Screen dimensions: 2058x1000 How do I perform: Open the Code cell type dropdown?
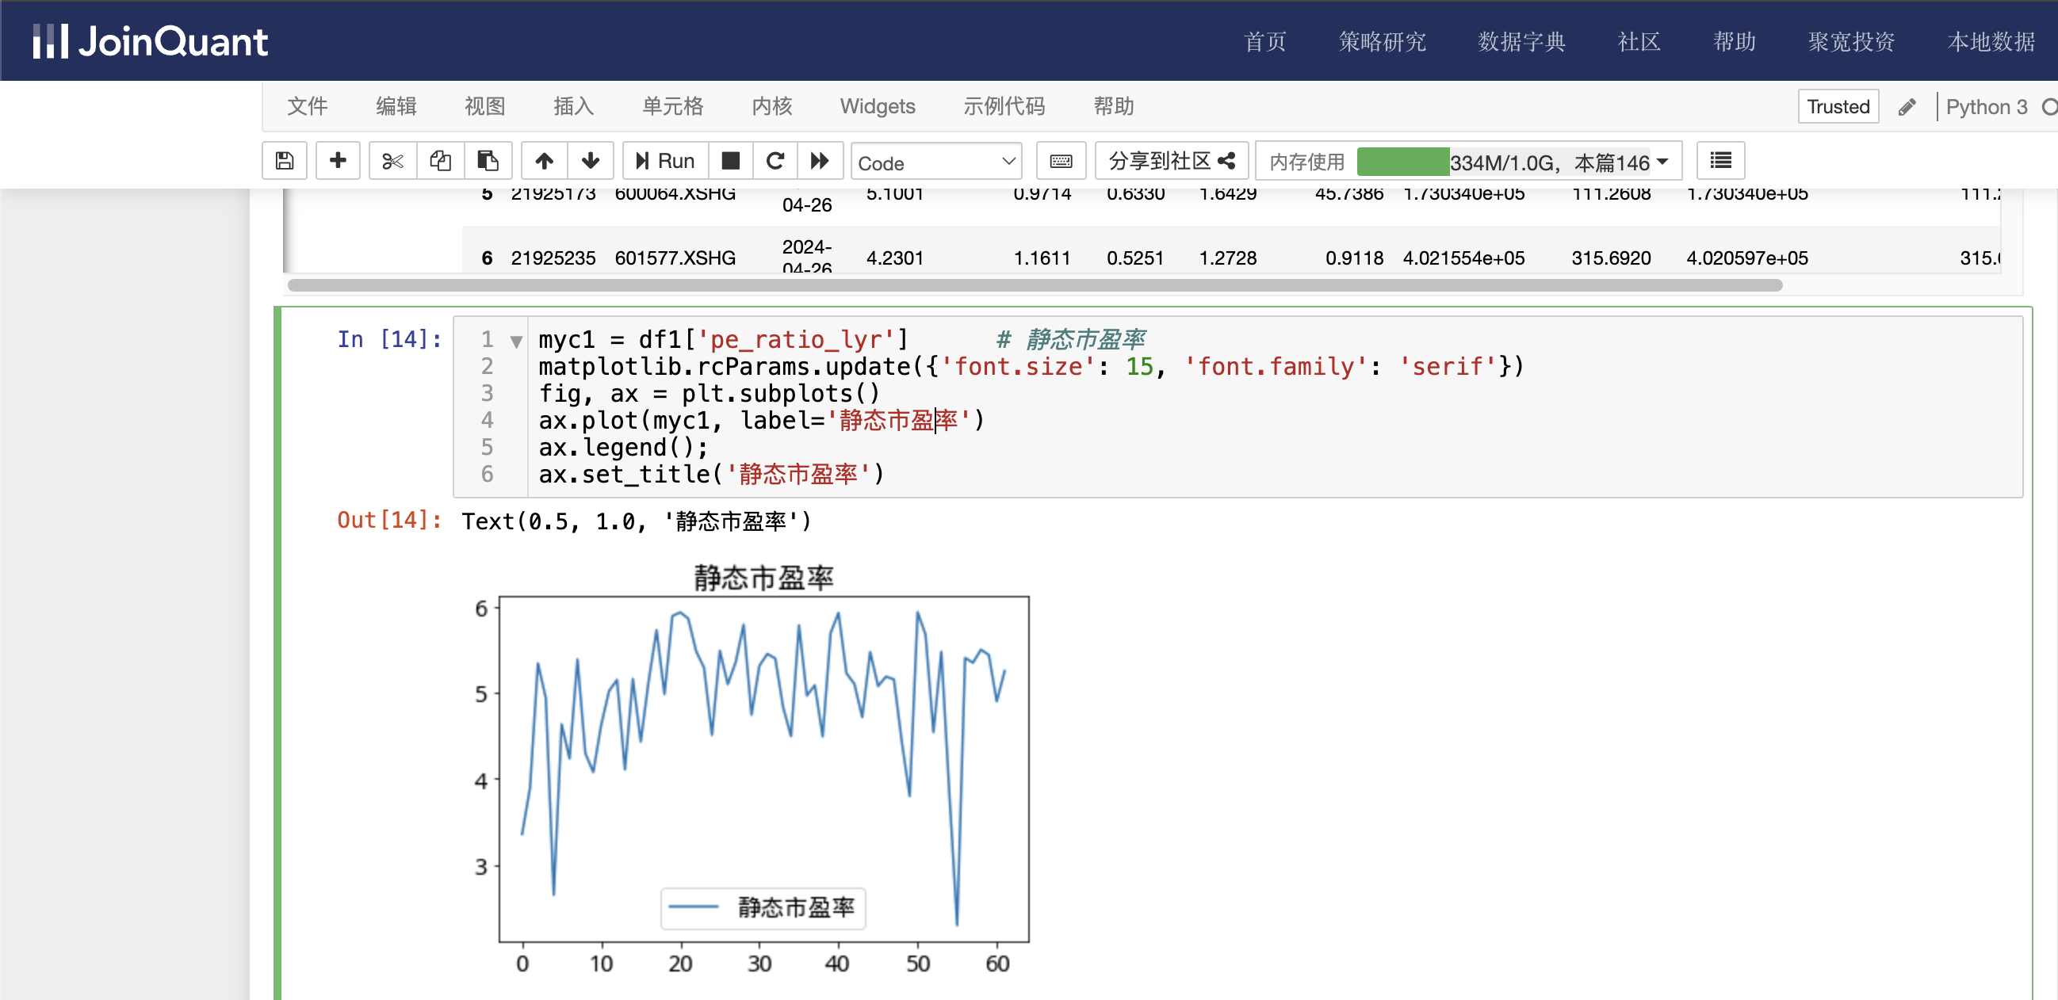click(x=935, y=162)
